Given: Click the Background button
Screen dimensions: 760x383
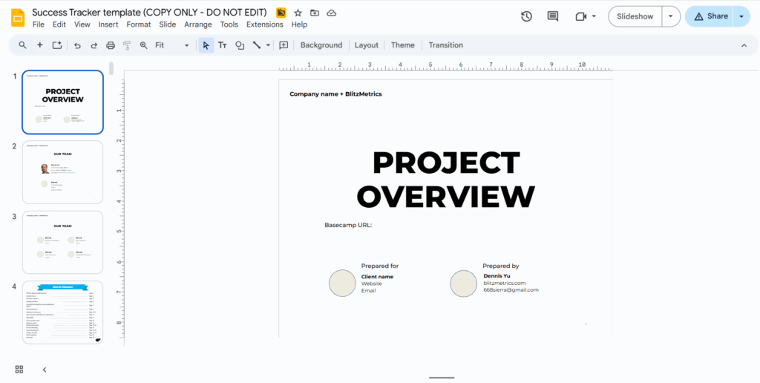Looking at the screenshot, I should point(321,45).
